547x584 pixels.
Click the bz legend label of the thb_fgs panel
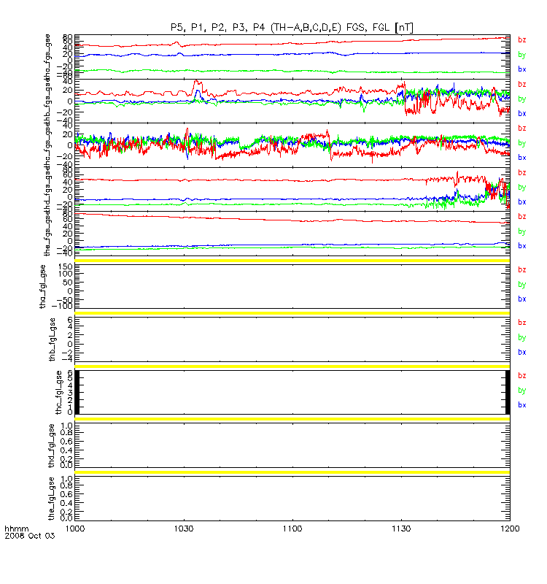(521, 84)
